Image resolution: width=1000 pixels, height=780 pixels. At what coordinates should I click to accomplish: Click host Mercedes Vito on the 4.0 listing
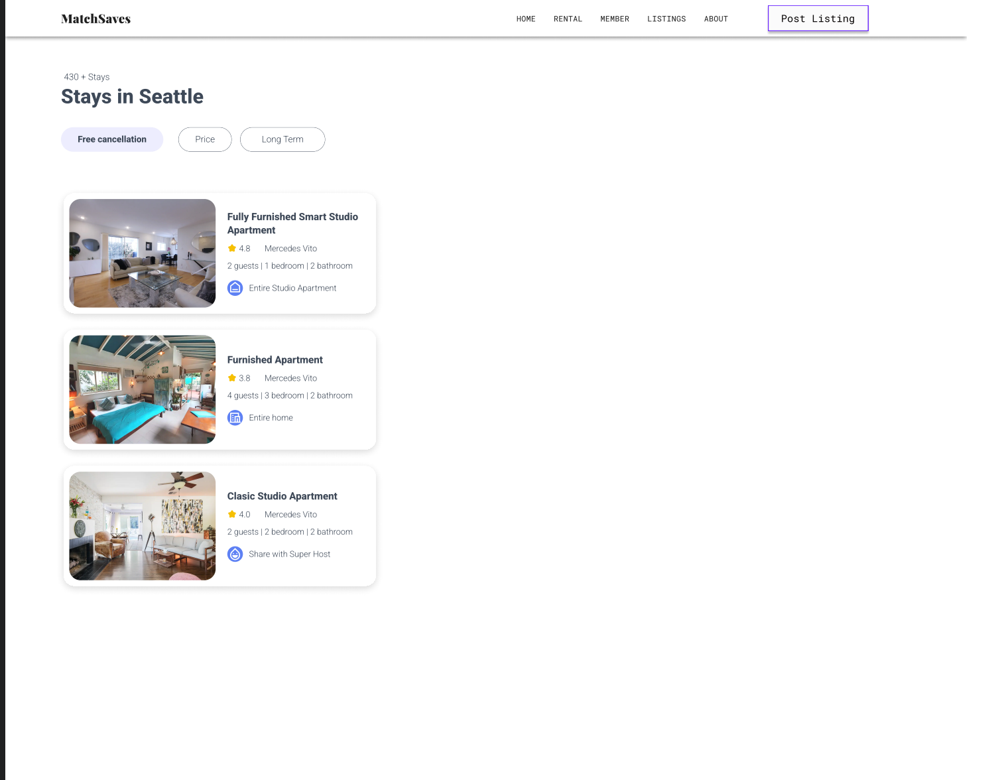tap(290, 515)
